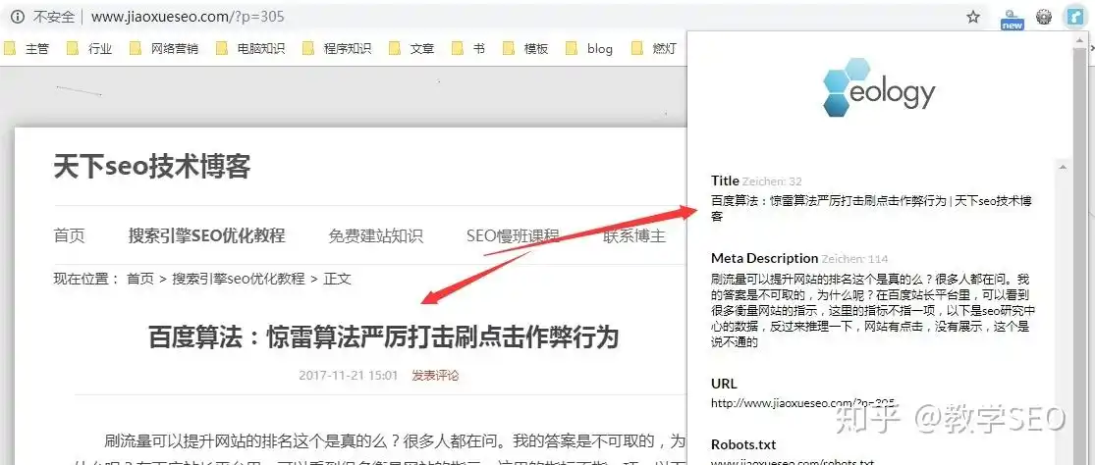
Task: Click the Meta Description heading
Action: click(765, 258)
